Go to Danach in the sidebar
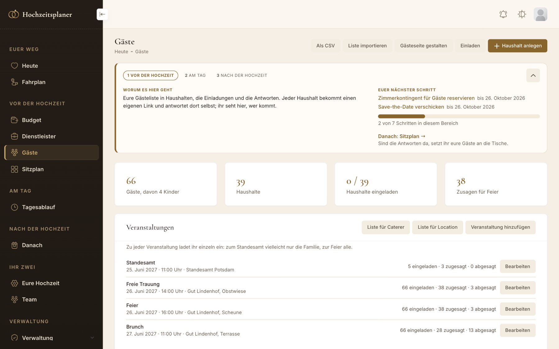Image resolution: width=559 pixels, height=349 pixels. tap(52, 245)
